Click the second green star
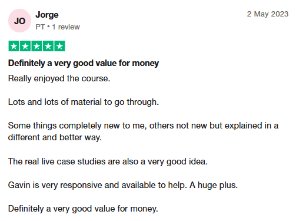This screenshot has height=221, width=296. pos(25,46)
